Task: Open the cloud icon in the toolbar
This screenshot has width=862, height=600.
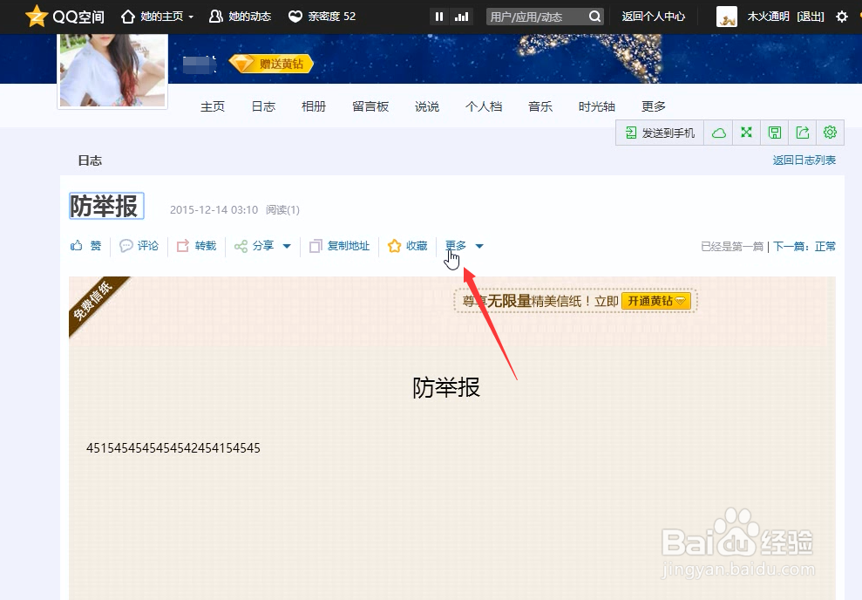Action: click(x=718, y=132)
